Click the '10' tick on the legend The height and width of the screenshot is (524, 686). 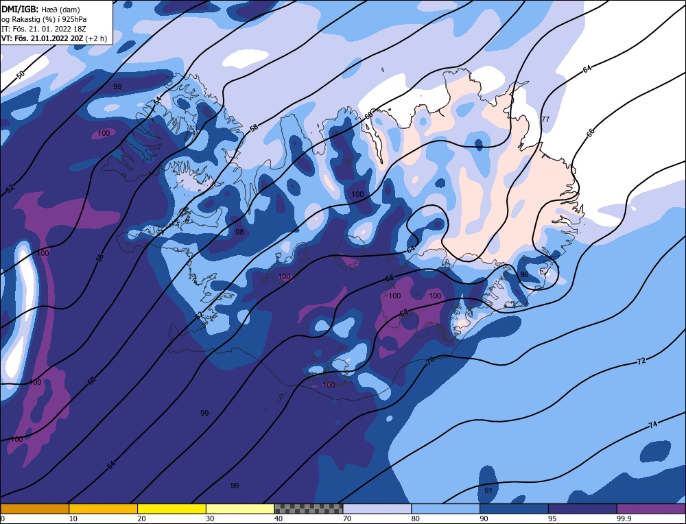[x=73, y=519]
